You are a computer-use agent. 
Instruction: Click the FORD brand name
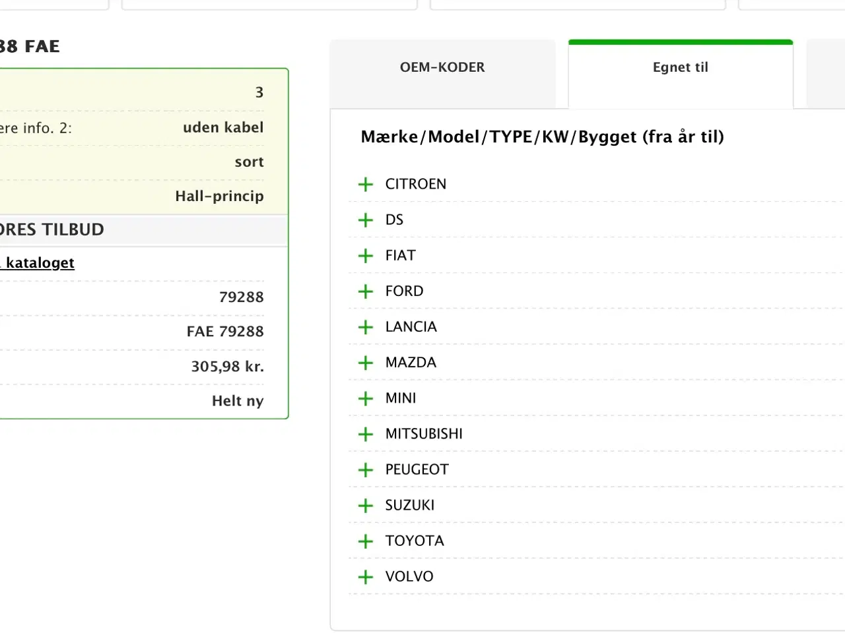tap(404, 291)
